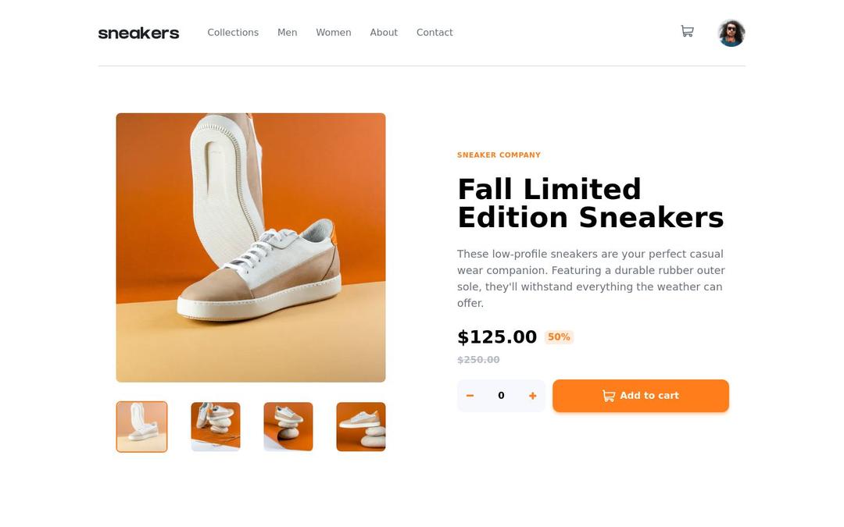844x527 pixels.
Task: Click the sneakers logo
Action: (x=138, y=33)
